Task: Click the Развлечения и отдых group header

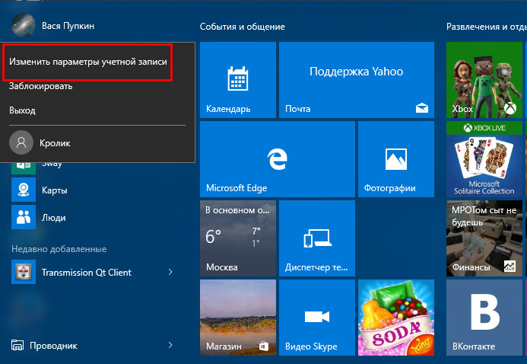Action: click(x=487, y=27)
